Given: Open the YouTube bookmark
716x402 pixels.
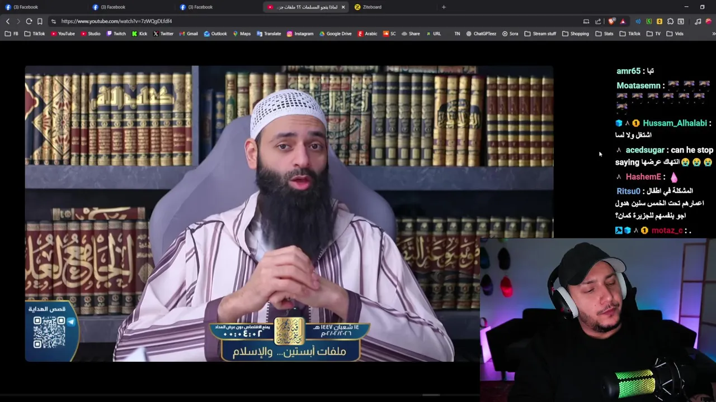Looking at the screenshot, I should point(63,33).
